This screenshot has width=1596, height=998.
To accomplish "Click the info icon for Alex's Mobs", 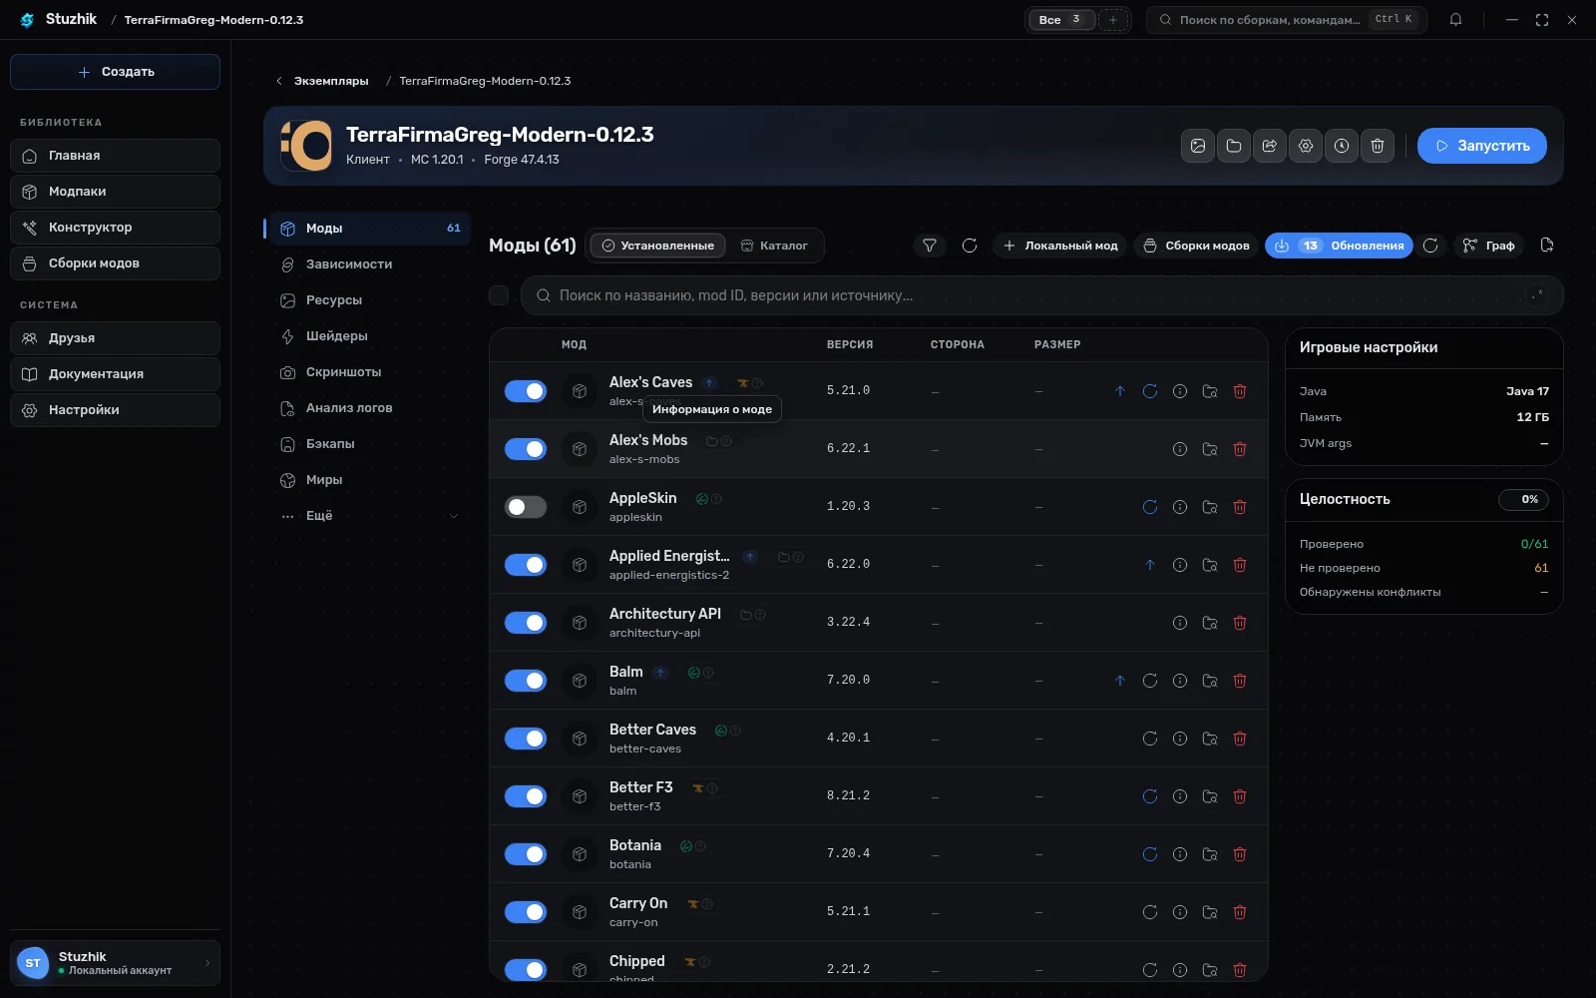I will 1180,449.
